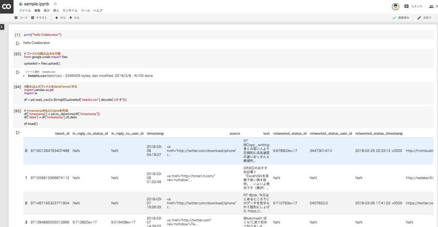
Task: Click the timestamp column header
Action: tap(155, 134)
